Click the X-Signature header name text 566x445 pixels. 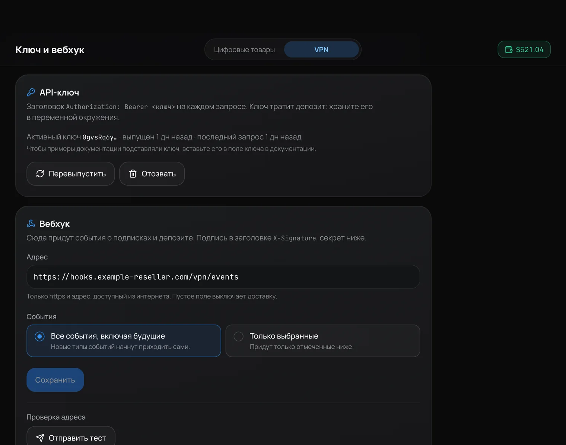pos(295,238)
